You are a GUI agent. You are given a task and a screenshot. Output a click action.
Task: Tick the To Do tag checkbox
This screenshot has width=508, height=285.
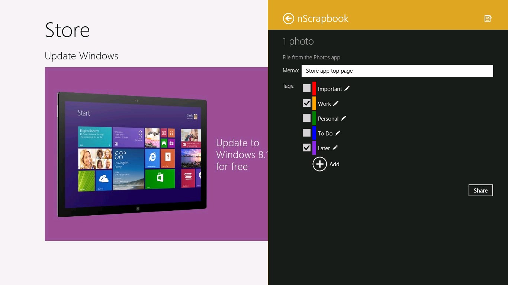coord(306,133)
